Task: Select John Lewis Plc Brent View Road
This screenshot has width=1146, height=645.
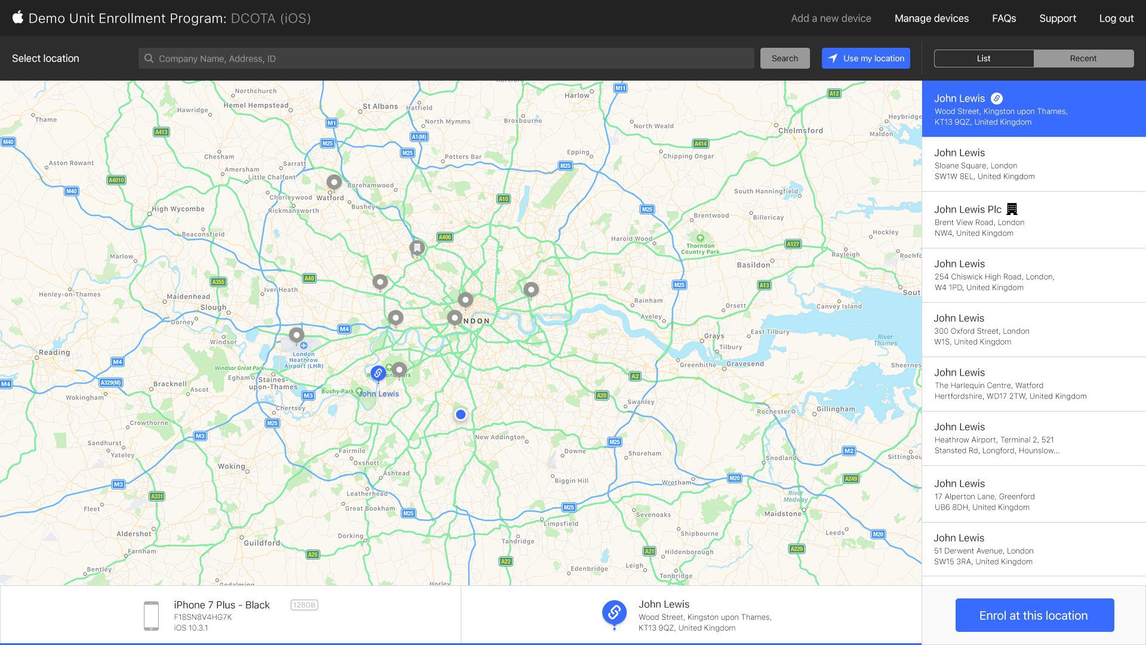Action: [1034, 220]
